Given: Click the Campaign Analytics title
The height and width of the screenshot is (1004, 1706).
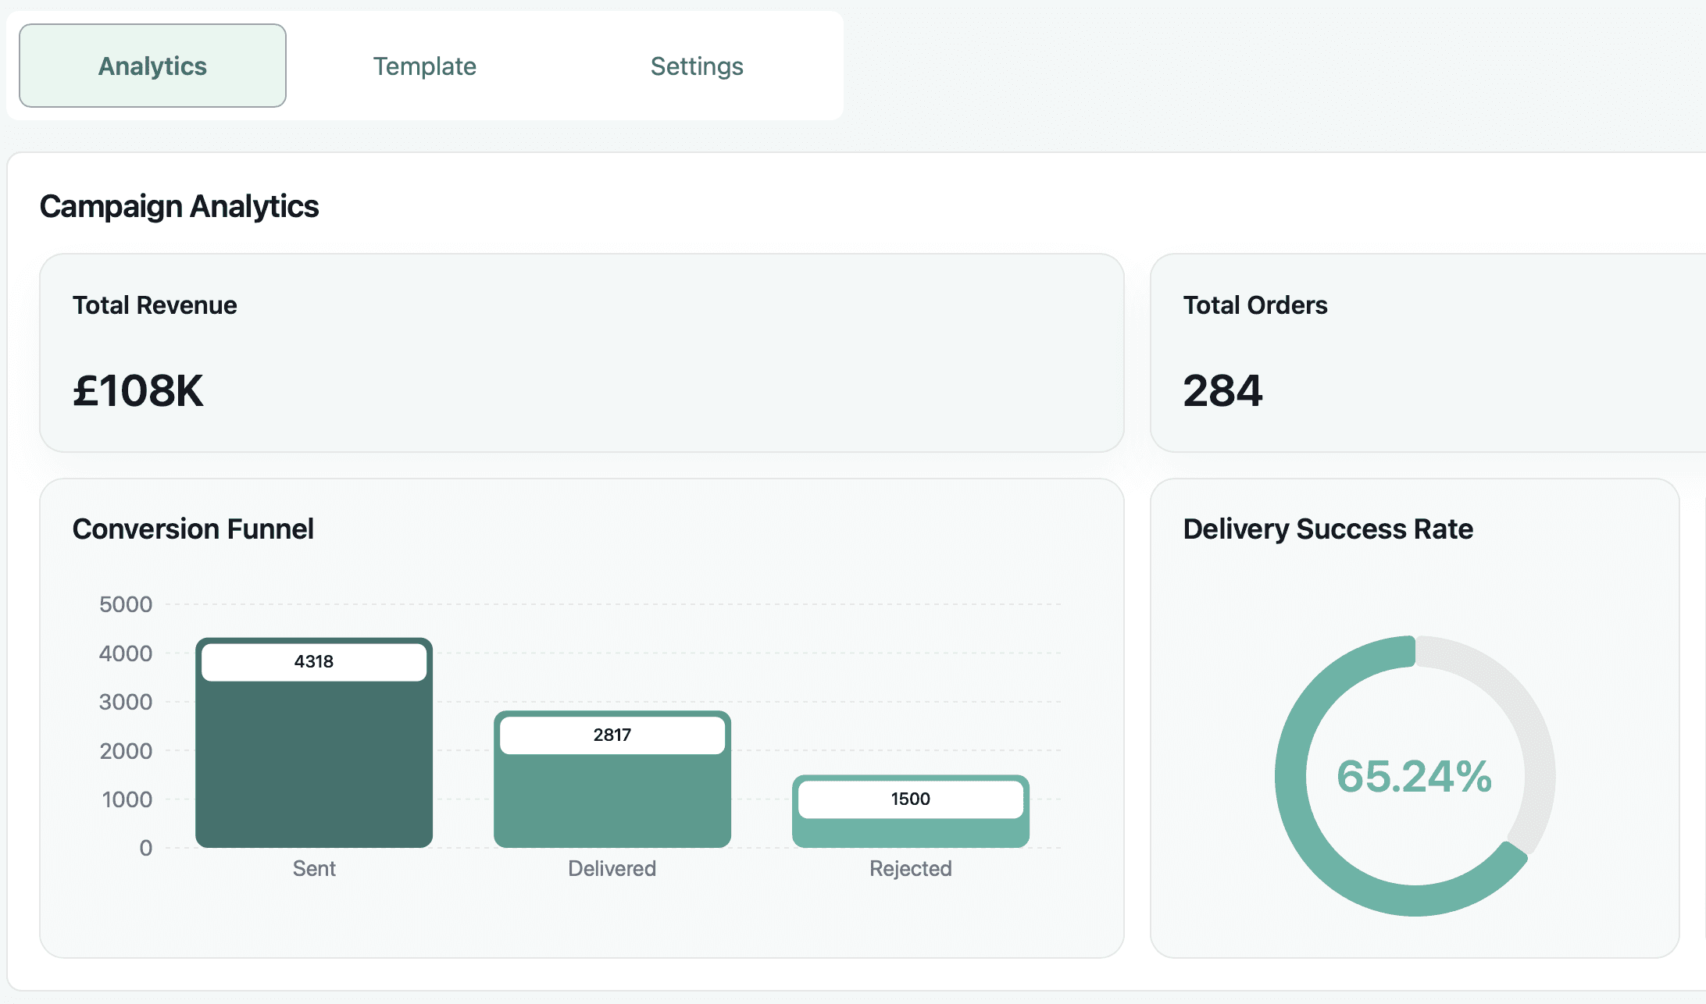Looking at the screenshot, I should pos(179,206).
